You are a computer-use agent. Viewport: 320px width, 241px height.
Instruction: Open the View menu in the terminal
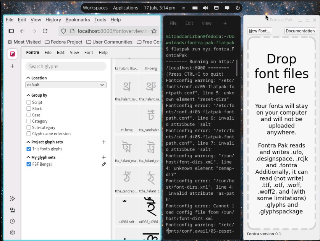(207, 23)
